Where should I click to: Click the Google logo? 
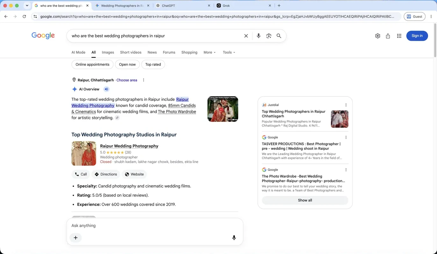43,36
